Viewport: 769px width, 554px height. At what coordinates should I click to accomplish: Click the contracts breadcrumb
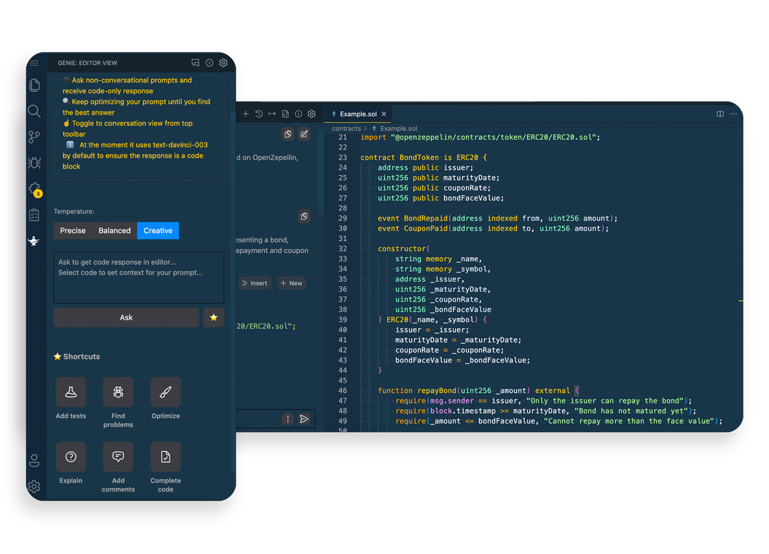click(x=347, y=128)
